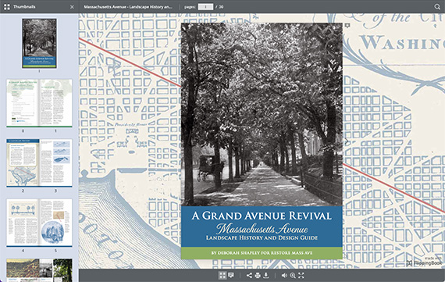Download the publication via download icon
Image resolution: width=445 pixels, height=282 pixels.
[x=266, y=275]
